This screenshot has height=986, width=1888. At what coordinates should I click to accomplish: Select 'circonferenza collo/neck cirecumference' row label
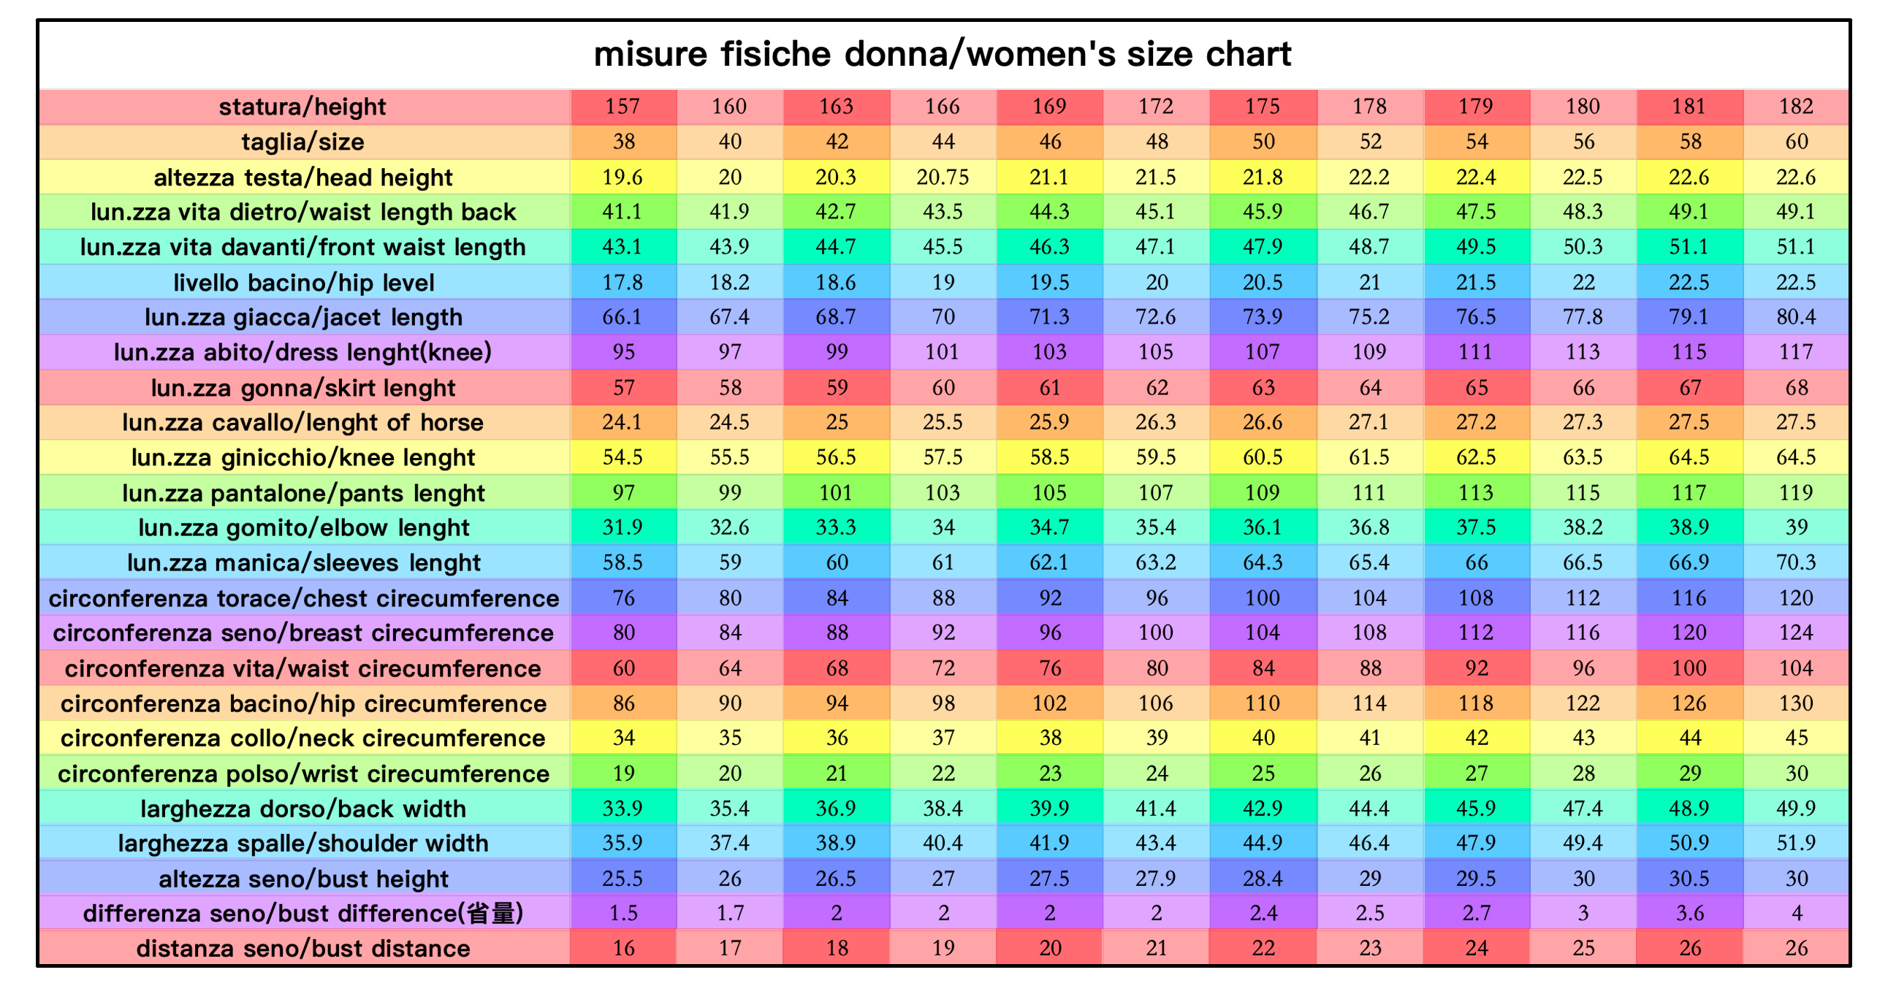[302, 738]
